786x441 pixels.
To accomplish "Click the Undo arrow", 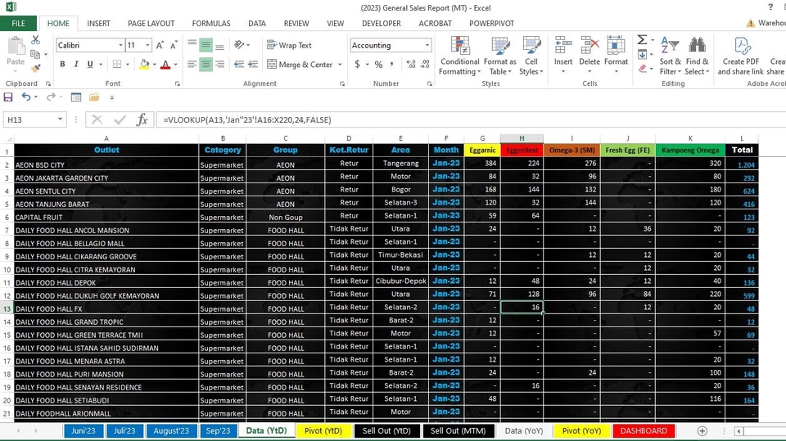I will (26, 97).
